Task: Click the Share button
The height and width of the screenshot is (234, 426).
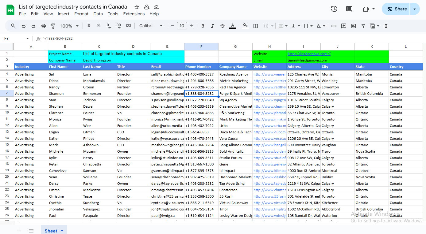Action: point(397,9)
